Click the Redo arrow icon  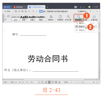tap(33, 11)
